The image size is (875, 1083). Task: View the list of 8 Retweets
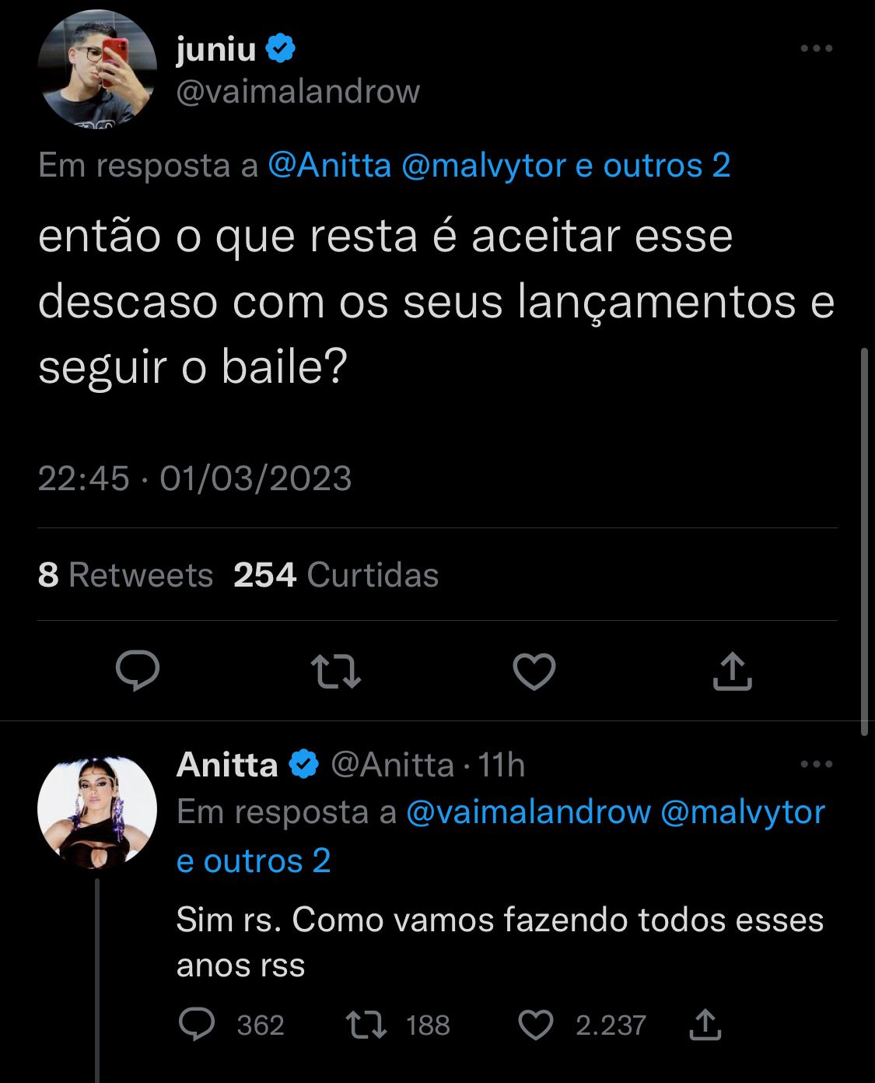pyautogui.click(x=125, y=575)
